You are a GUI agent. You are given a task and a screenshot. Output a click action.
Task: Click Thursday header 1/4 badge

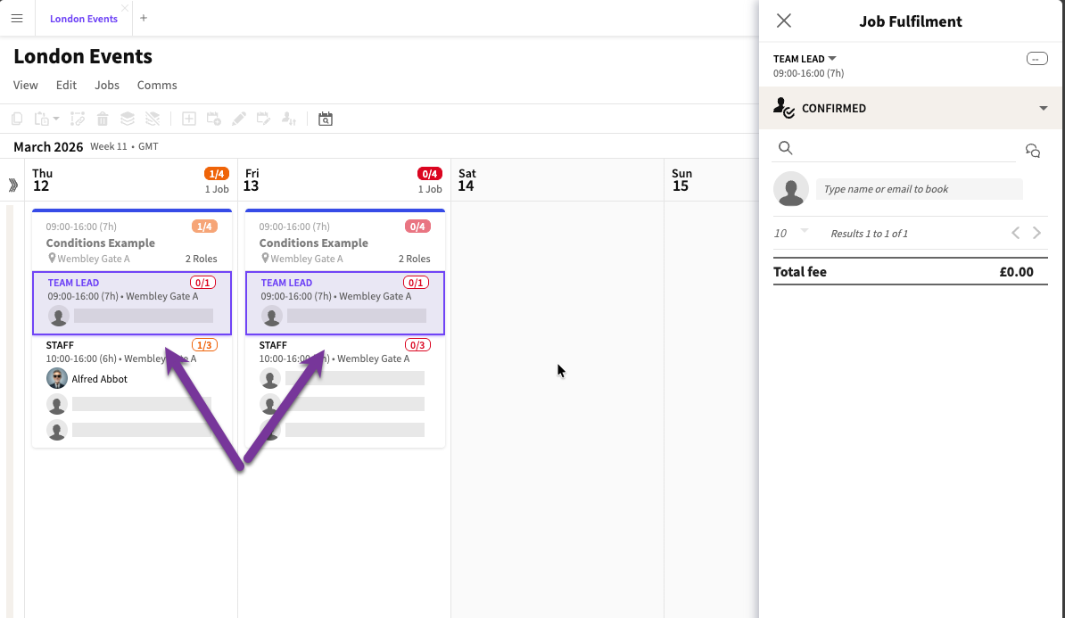click(x=217, y=174)
